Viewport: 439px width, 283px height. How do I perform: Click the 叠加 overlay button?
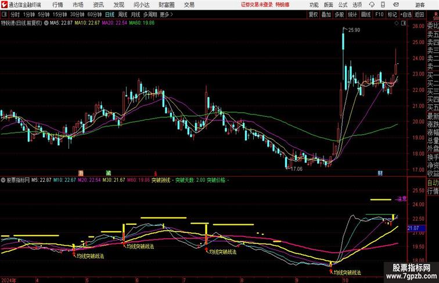point(326,15)
